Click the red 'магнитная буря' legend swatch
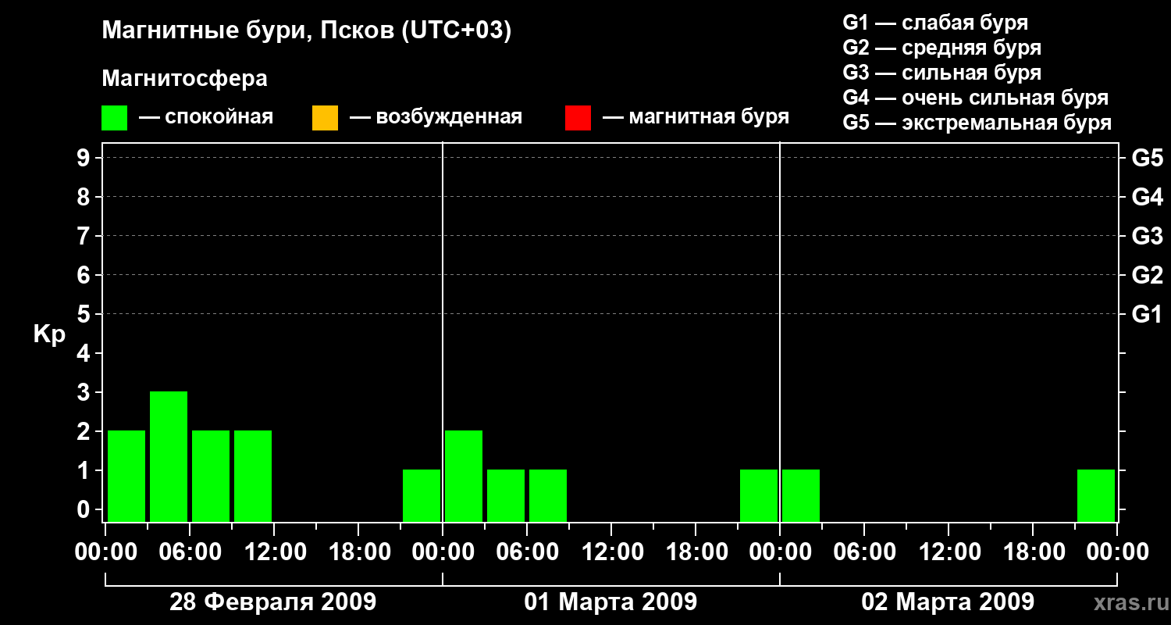 578,118
